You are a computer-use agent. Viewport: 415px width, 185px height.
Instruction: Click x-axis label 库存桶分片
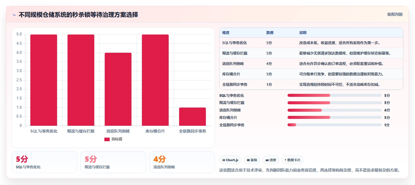click(x=155, y=131)
